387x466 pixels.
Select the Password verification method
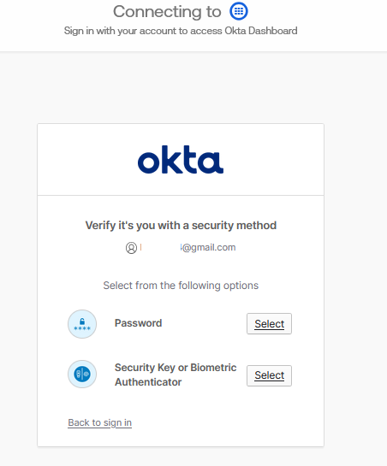(x=269, y=324)
